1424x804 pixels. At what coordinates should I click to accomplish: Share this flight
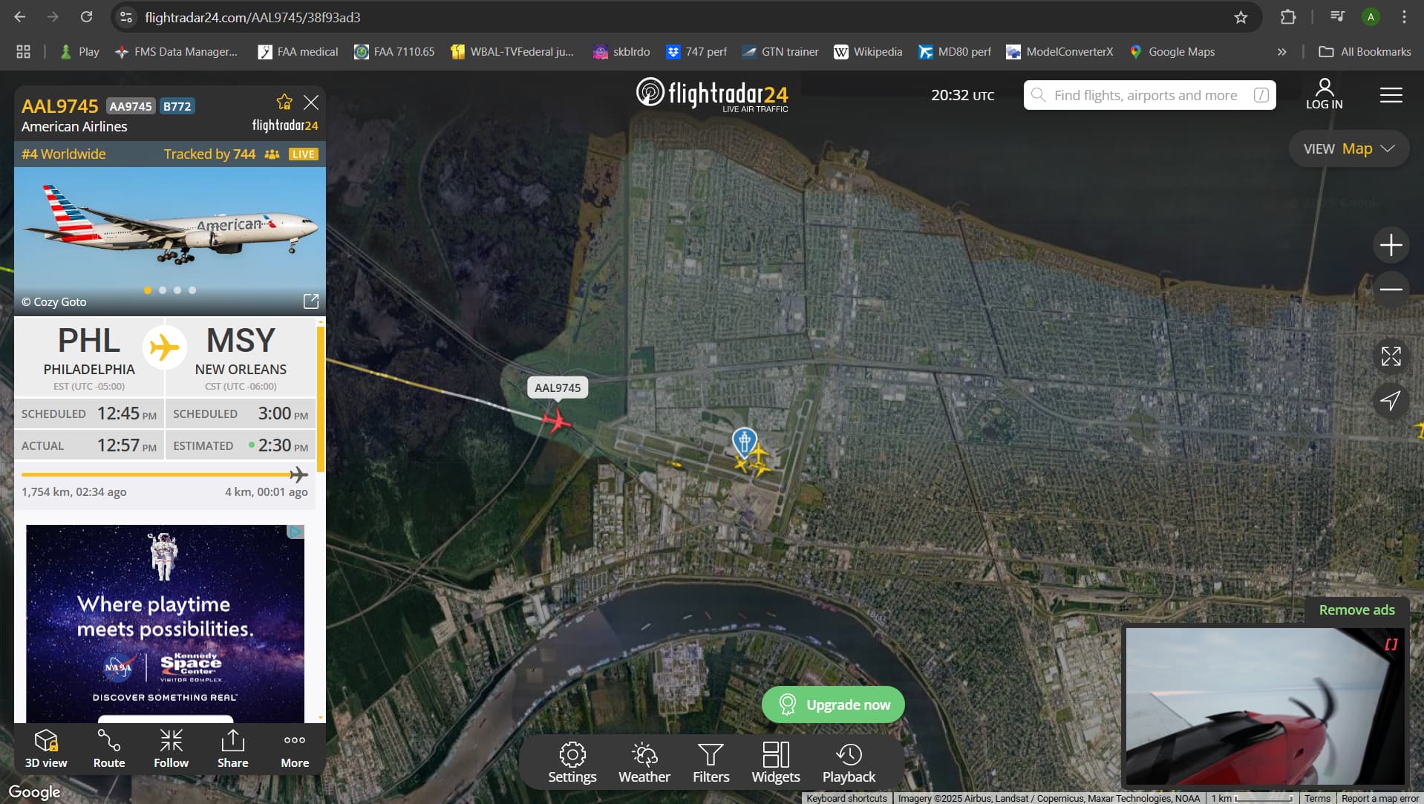pyautogui.click(x=232, y=748)
